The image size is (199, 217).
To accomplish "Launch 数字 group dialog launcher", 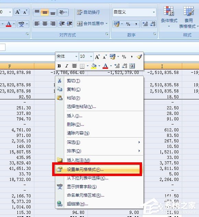I will [154, 34].
